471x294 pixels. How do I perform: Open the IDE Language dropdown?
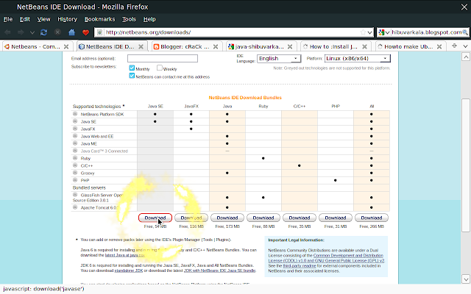point(279,59)
